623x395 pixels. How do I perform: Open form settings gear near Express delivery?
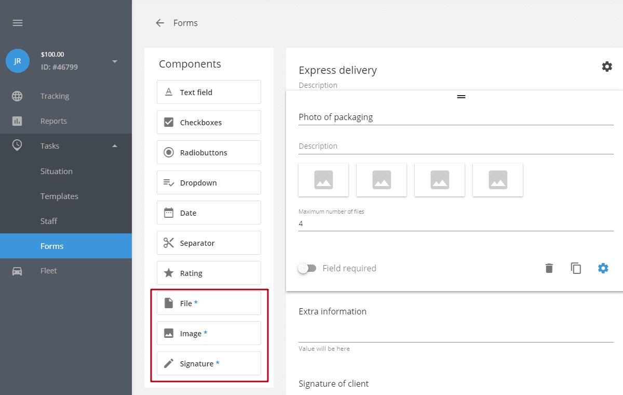point(607,67)
